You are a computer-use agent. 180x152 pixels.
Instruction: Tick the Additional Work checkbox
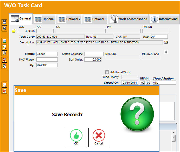pyautogui.click(x=107, y=72)
